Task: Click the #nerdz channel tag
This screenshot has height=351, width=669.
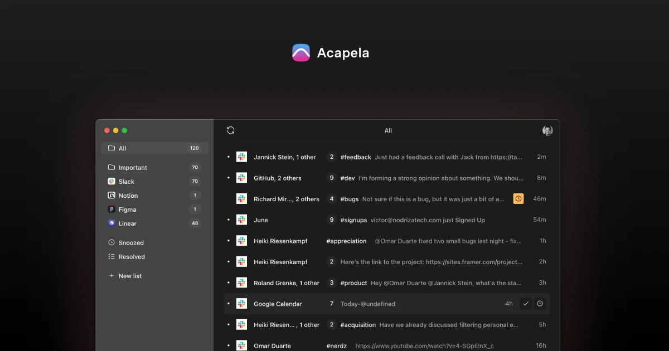Action: (336, 346)
